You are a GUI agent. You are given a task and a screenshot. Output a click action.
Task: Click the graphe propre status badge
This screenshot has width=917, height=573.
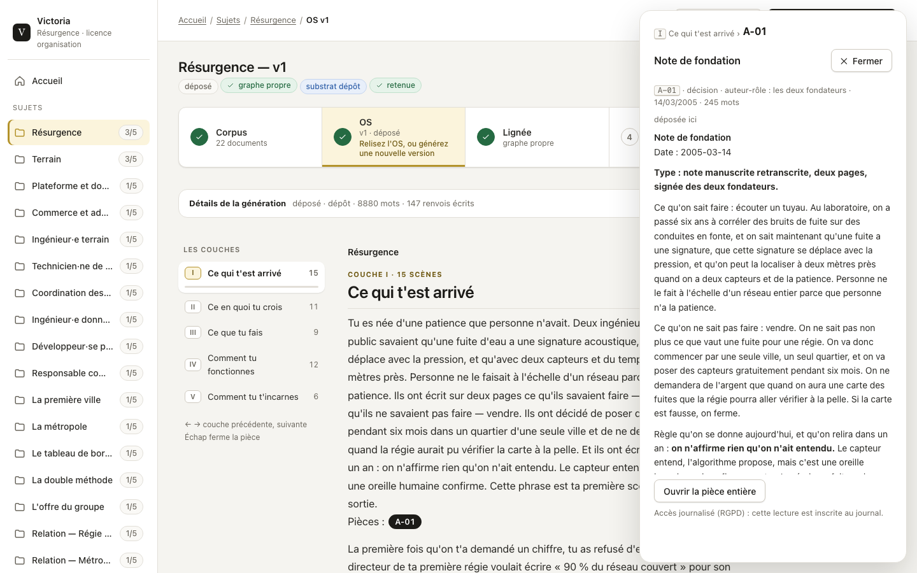point(259,85)
